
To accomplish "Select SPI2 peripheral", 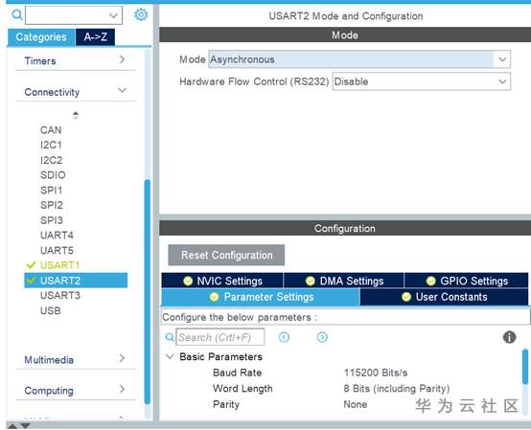I will 52,205.
